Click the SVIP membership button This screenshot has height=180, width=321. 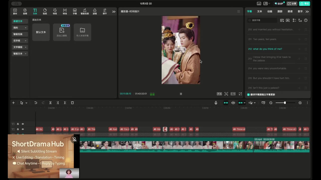279,3
